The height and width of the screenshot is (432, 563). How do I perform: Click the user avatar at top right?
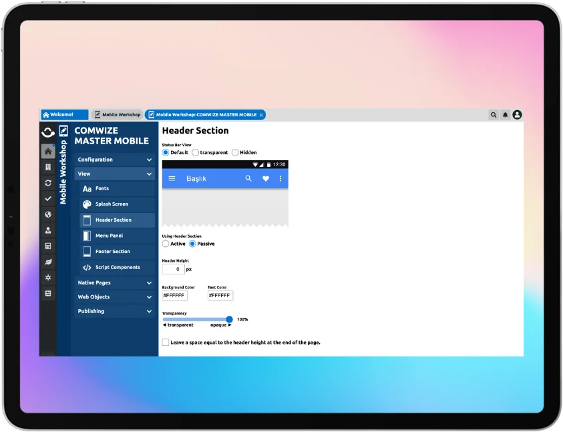pos(516,114)
